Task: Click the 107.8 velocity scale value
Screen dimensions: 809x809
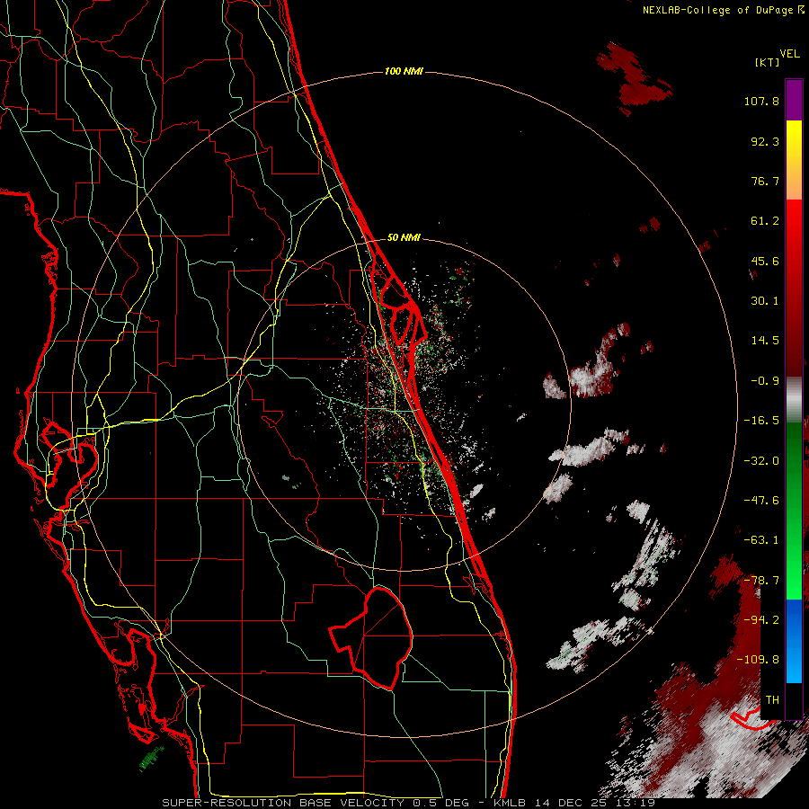Action: point(761,101)
